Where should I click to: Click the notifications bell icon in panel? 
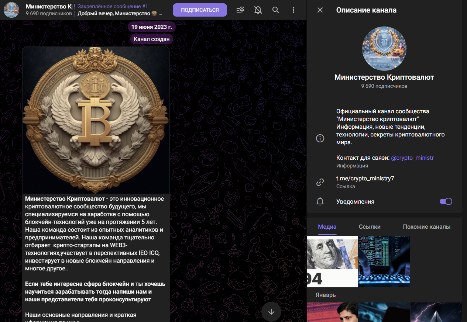point(320,202)
